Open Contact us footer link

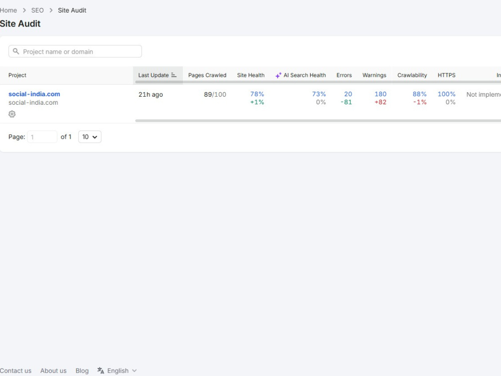tap(16, 370)
